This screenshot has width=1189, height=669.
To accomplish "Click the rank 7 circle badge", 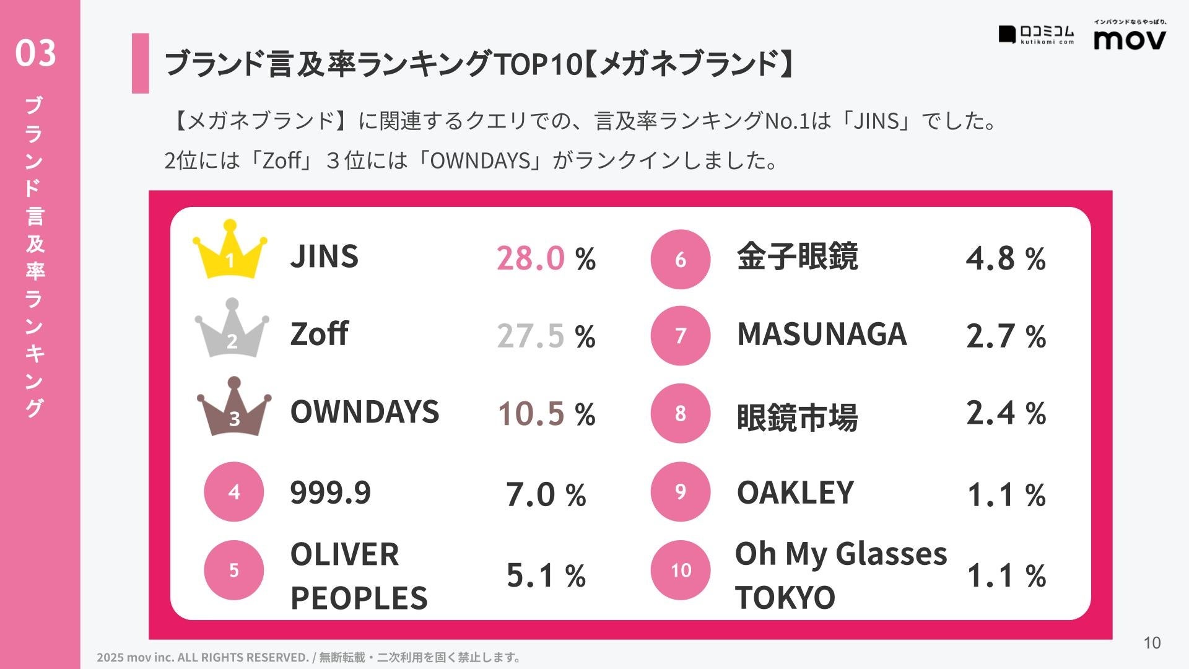I will click(x=680, y=336).
